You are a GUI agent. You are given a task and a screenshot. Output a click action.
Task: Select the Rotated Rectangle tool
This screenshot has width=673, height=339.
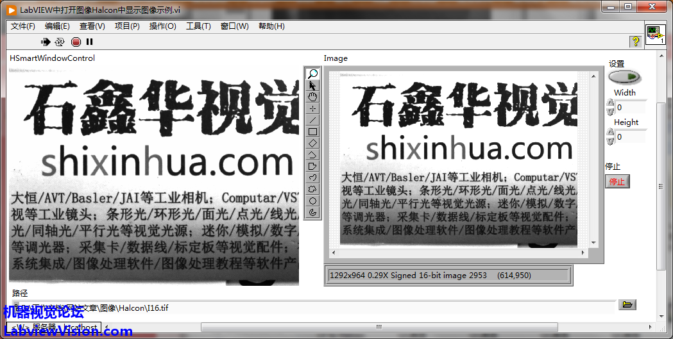click(312, 143)
